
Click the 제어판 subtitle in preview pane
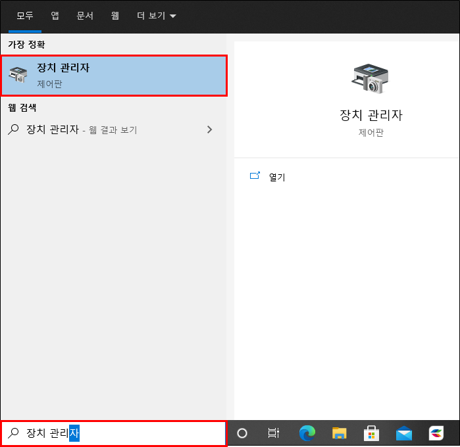point(371,133)
